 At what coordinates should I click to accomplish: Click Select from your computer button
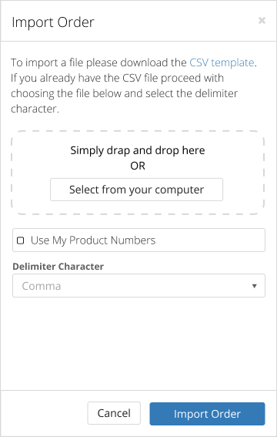pyautogui.click(x=136, y=190)
